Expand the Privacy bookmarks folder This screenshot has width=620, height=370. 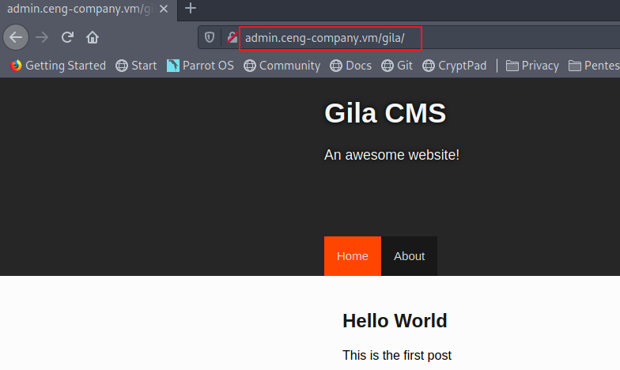(x=532, y=66)
